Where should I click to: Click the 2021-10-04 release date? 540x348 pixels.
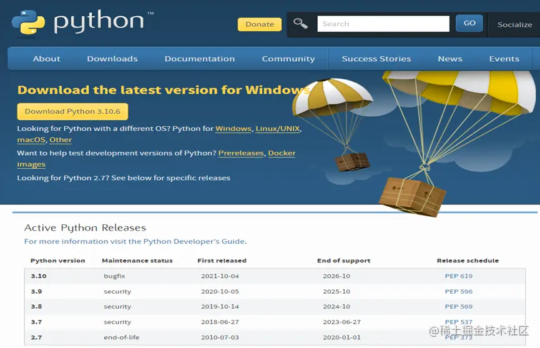pos(220,276)
